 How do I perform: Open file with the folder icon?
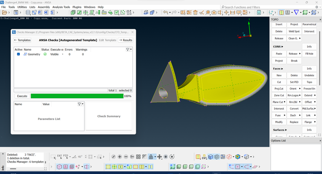(4, 12)
